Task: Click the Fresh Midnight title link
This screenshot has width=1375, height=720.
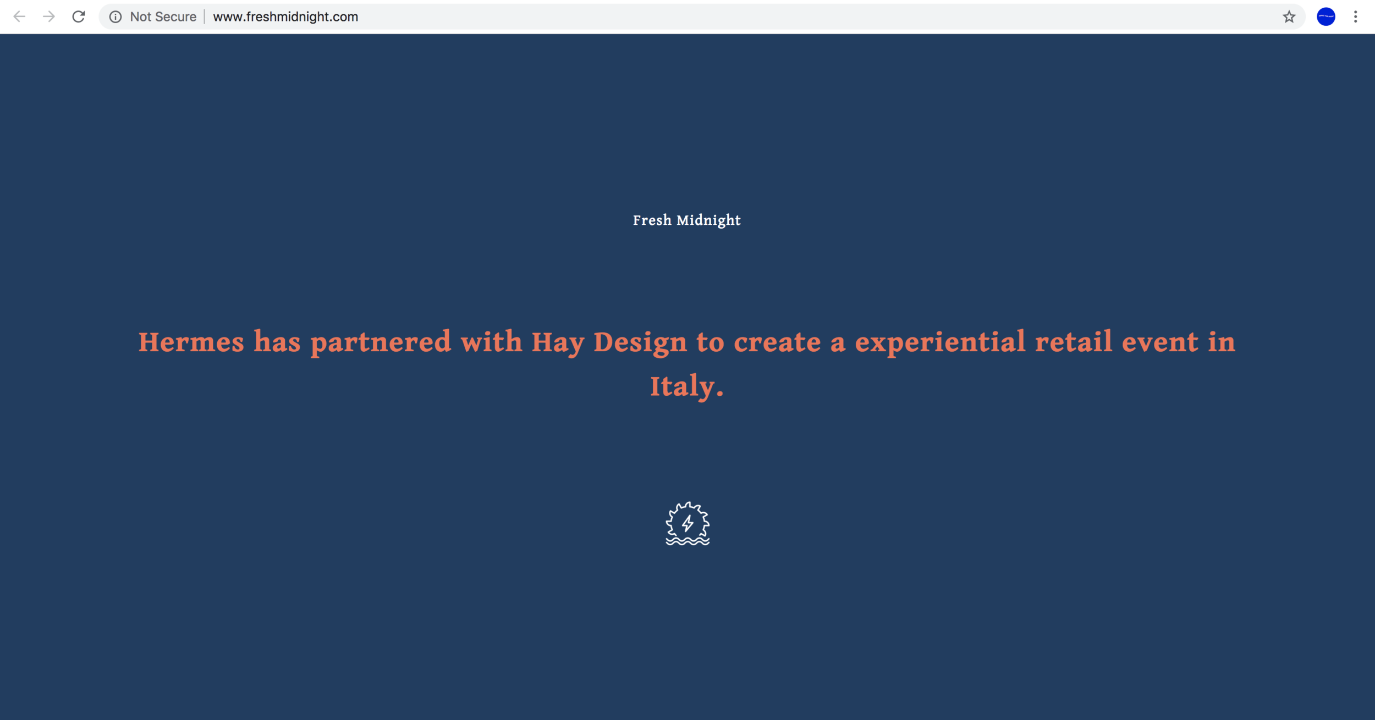Action: click(687, 220)
